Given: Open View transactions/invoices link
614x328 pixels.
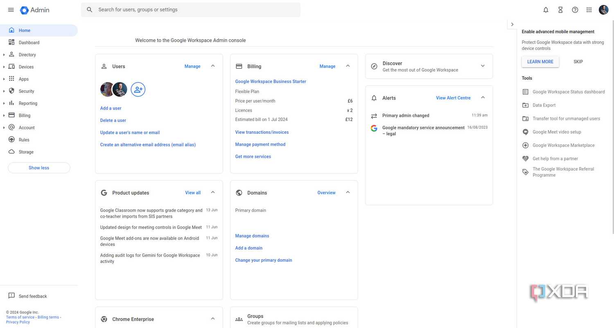Looking at the screenshot, I should (262, 132).
